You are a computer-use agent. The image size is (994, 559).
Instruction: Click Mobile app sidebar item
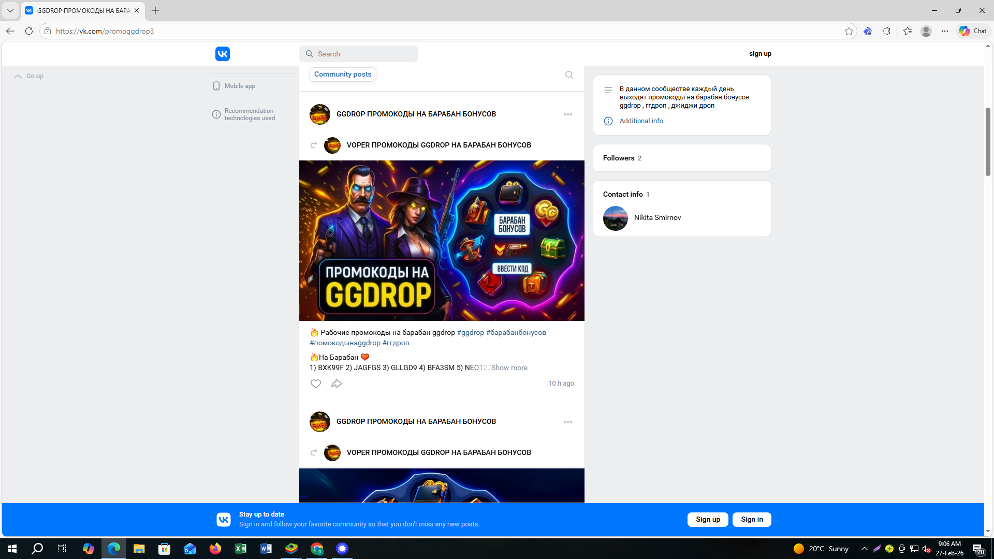click(239, 86)
